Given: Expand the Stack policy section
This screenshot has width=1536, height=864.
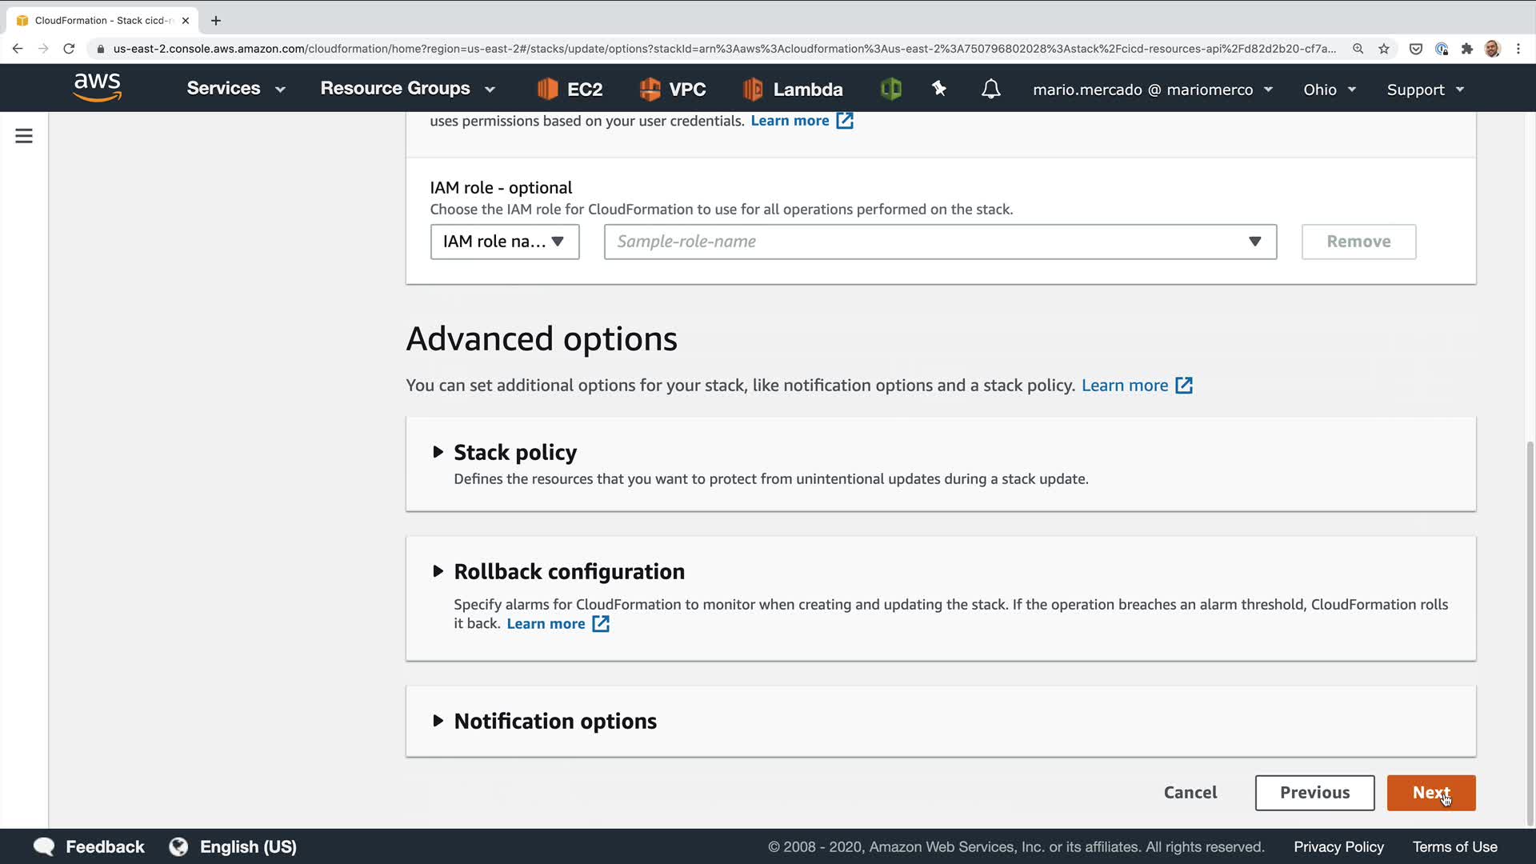Looking at the screenshot, I should [x=515, y=453].
